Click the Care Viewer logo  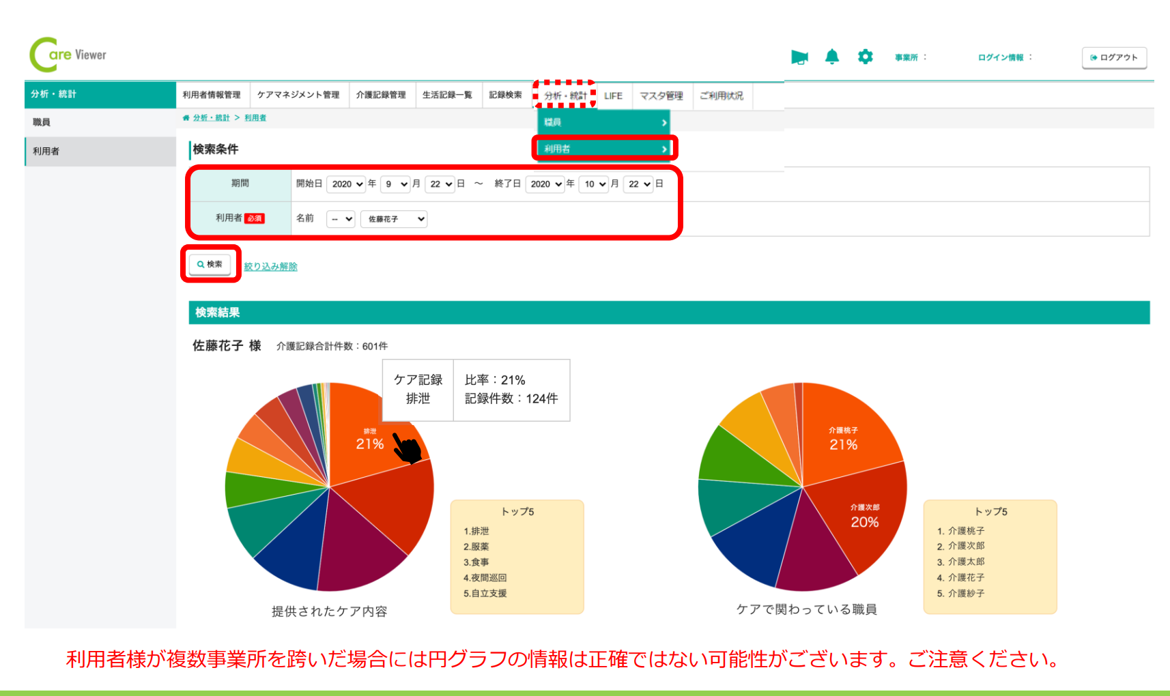click(68, 55)
